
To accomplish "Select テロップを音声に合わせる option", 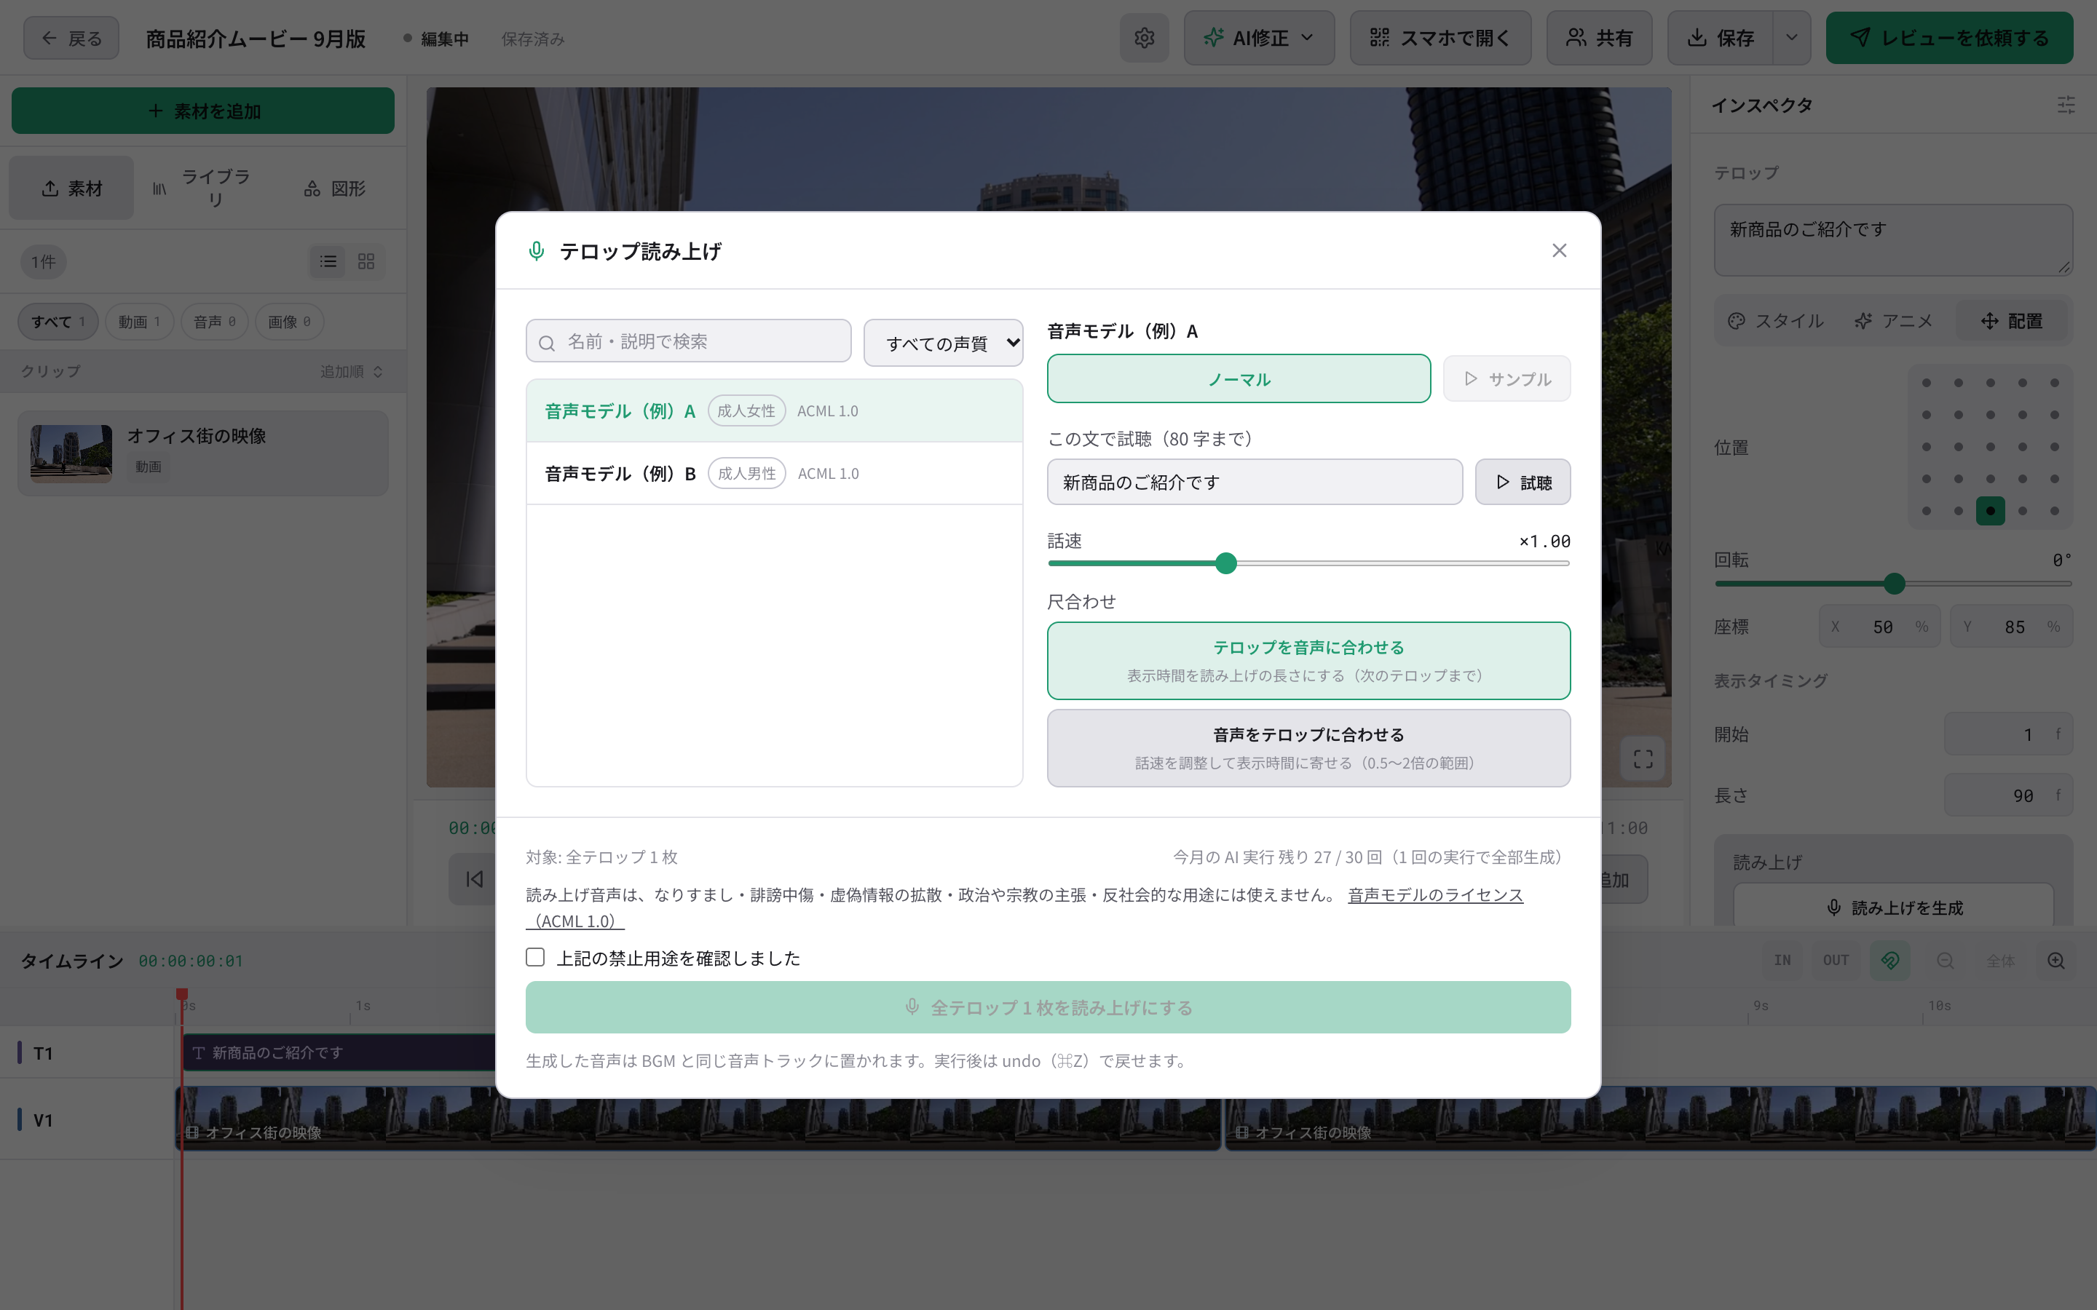I will tap(1308, 660).
